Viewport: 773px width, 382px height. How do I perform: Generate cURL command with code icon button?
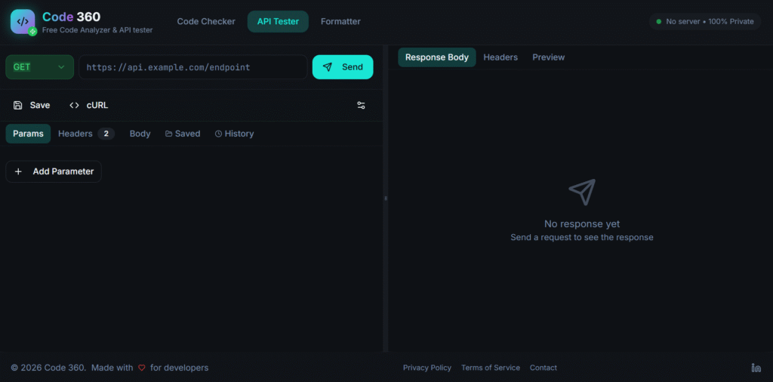[88, 106]
